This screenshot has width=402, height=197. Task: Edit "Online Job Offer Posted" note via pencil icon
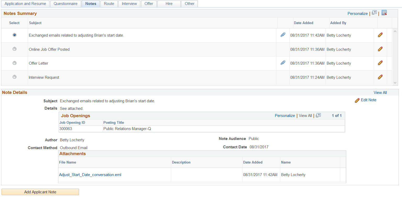coord(380,49)
